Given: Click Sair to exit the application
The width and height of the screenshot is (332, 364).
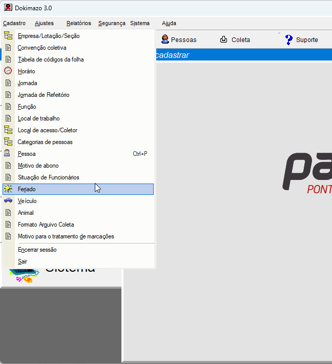Looking at the screenshot, I should tap(23, 261).
